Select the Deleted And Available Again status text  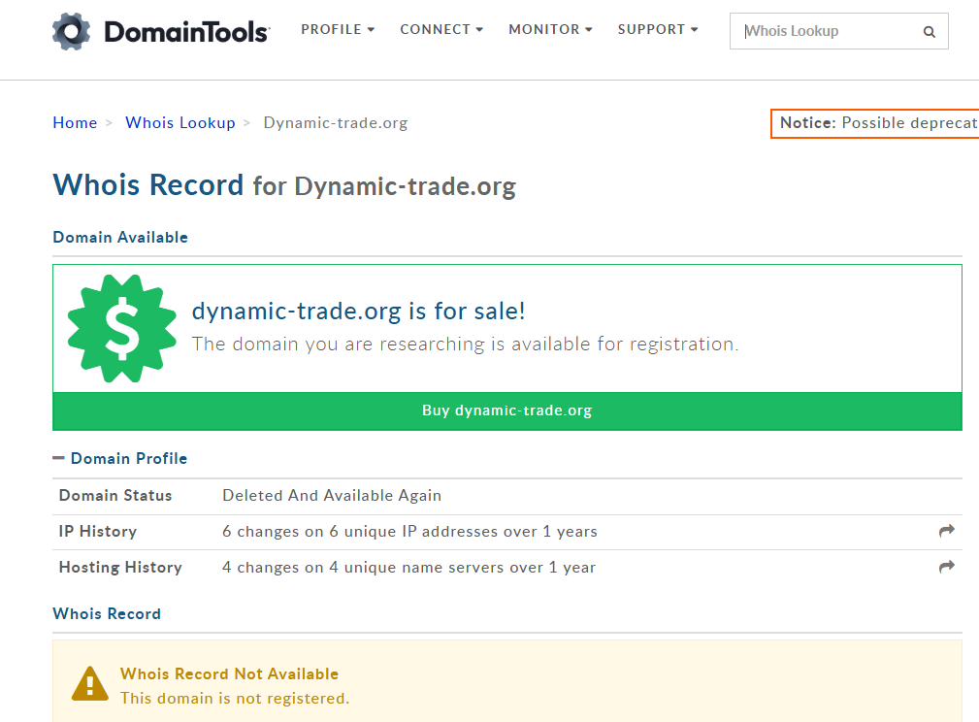coord(331,495)
